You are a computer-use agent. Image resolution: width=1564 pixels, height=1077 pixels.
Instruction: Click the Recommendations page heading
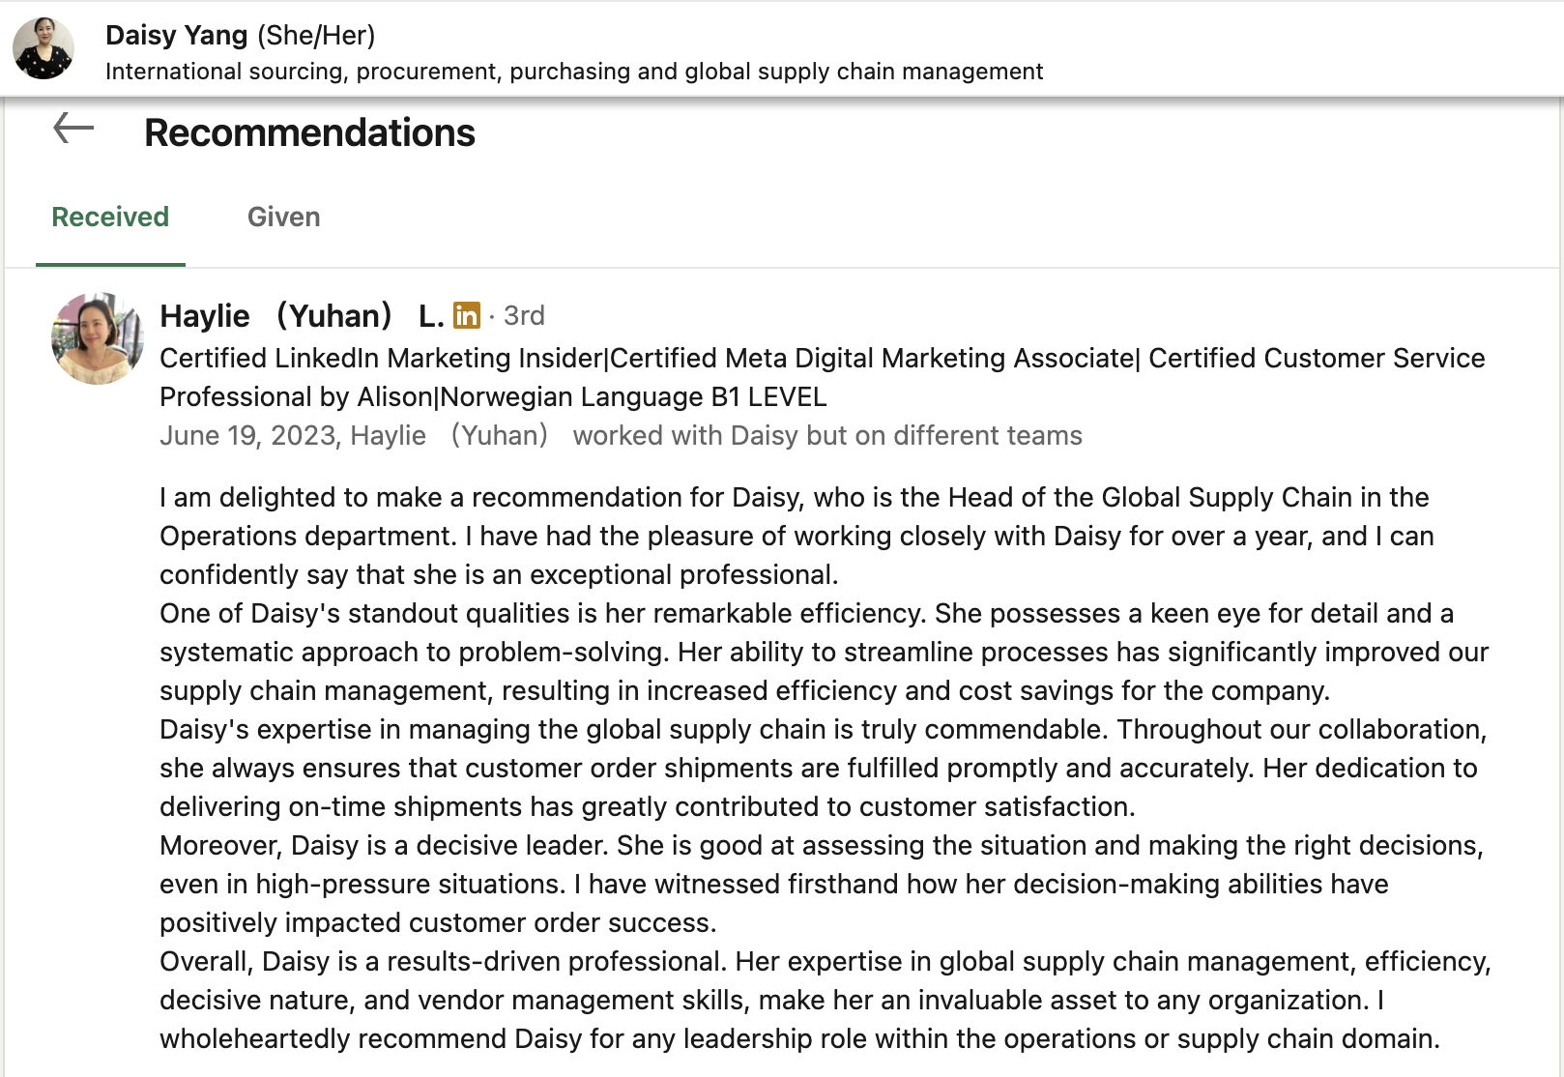click(x=309, y=132)
